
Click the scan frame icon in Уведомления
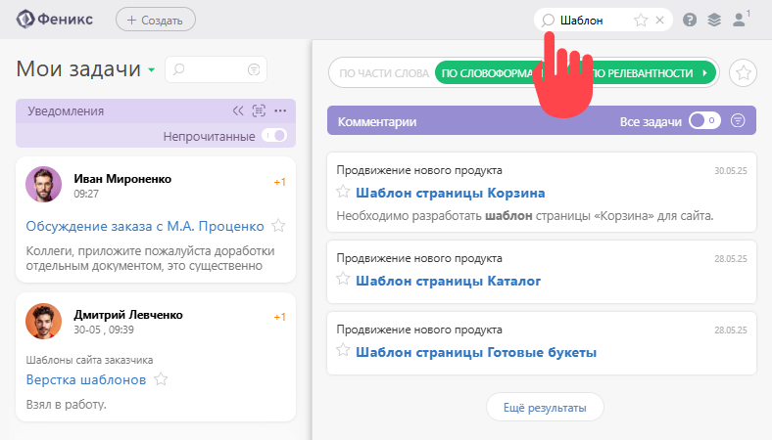259,110
